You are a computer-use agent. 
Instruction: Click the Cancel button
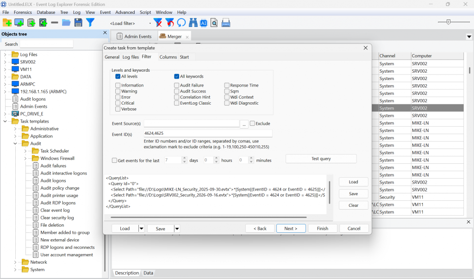point(354,229)
